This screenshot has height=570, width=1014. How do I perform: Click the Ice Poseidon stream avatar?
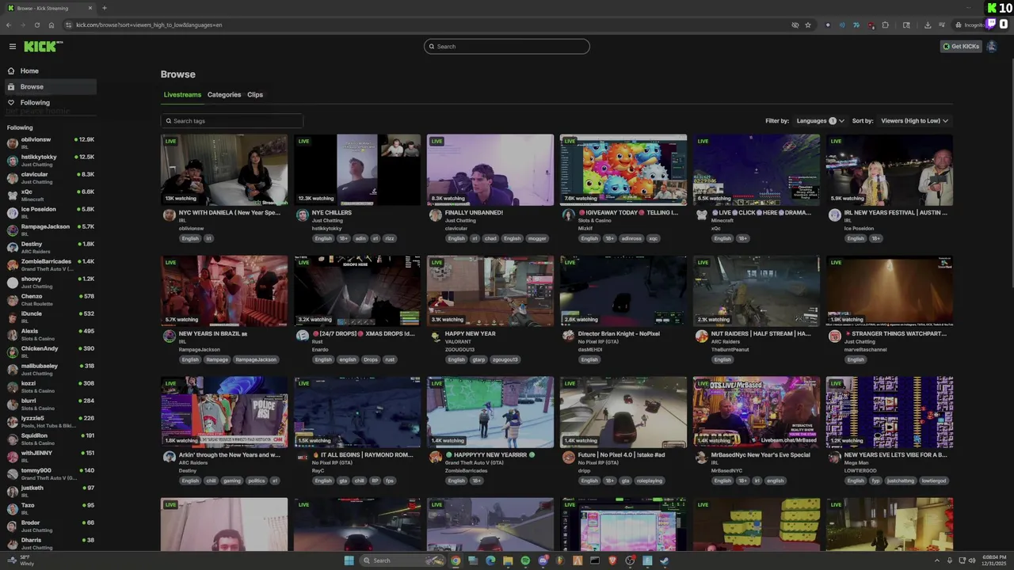point(834,215)
